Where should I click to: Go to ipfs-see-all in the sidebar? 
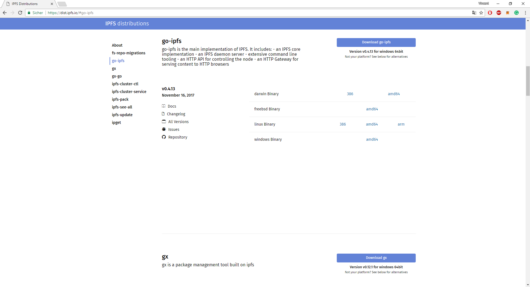coord(122,107)
